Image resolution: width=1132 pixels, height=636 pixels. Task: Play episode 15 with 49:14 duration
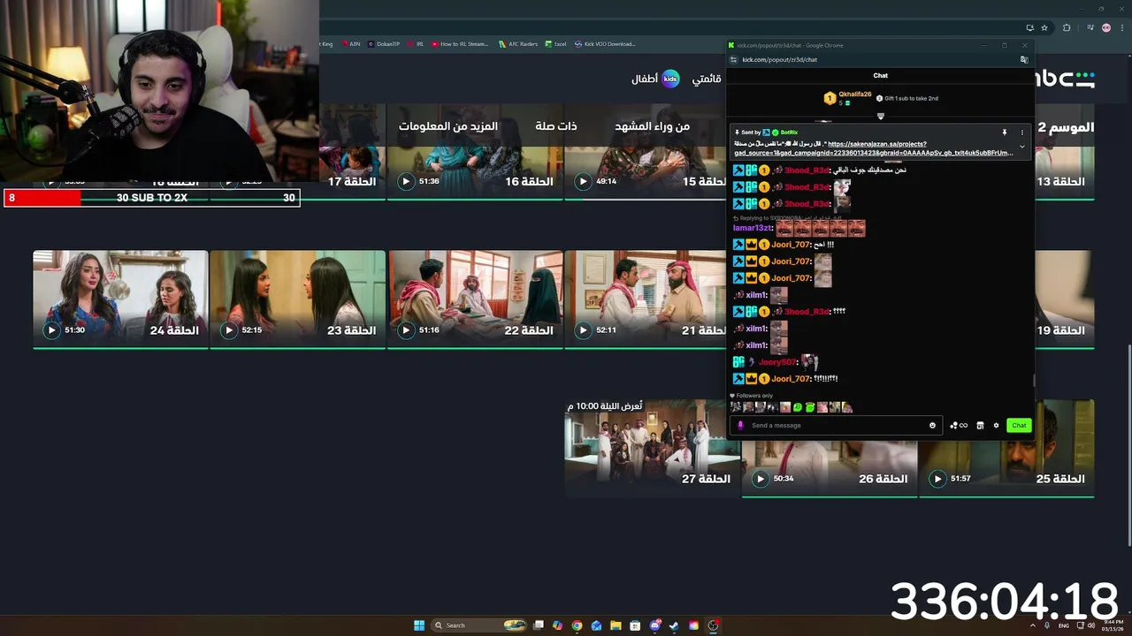(x=583, y=182)
